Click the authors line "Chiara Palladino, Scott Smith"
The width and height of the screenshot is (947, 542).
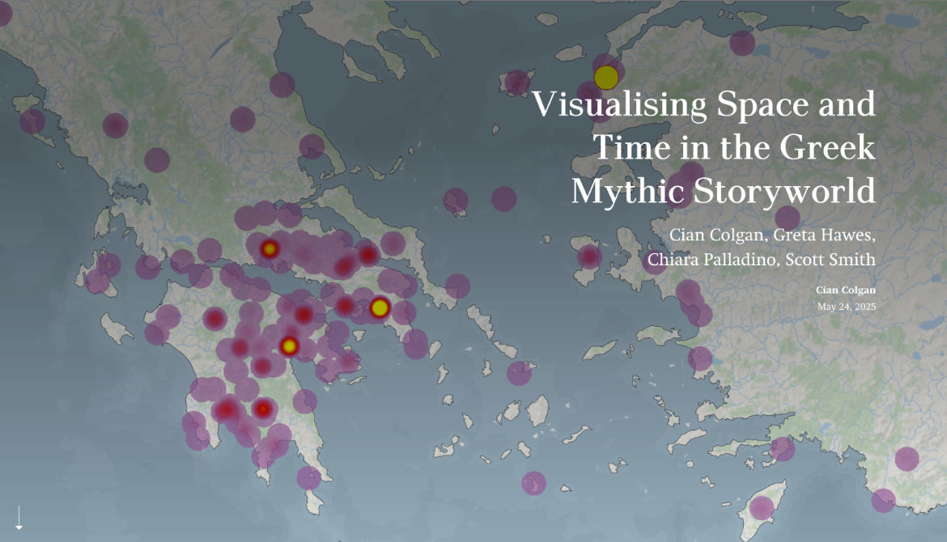761,260
